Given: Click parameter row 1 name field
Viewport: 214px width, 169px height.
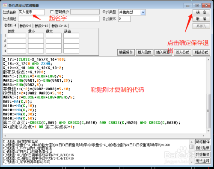Looking at the screenshot, I should coord(17,36).
